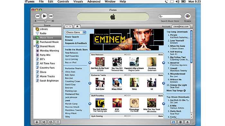Open the Advanced menu

94,2
